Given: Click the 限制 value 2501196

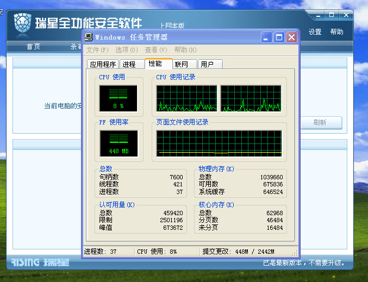Looking at the screenshot, I should [171, 220].
